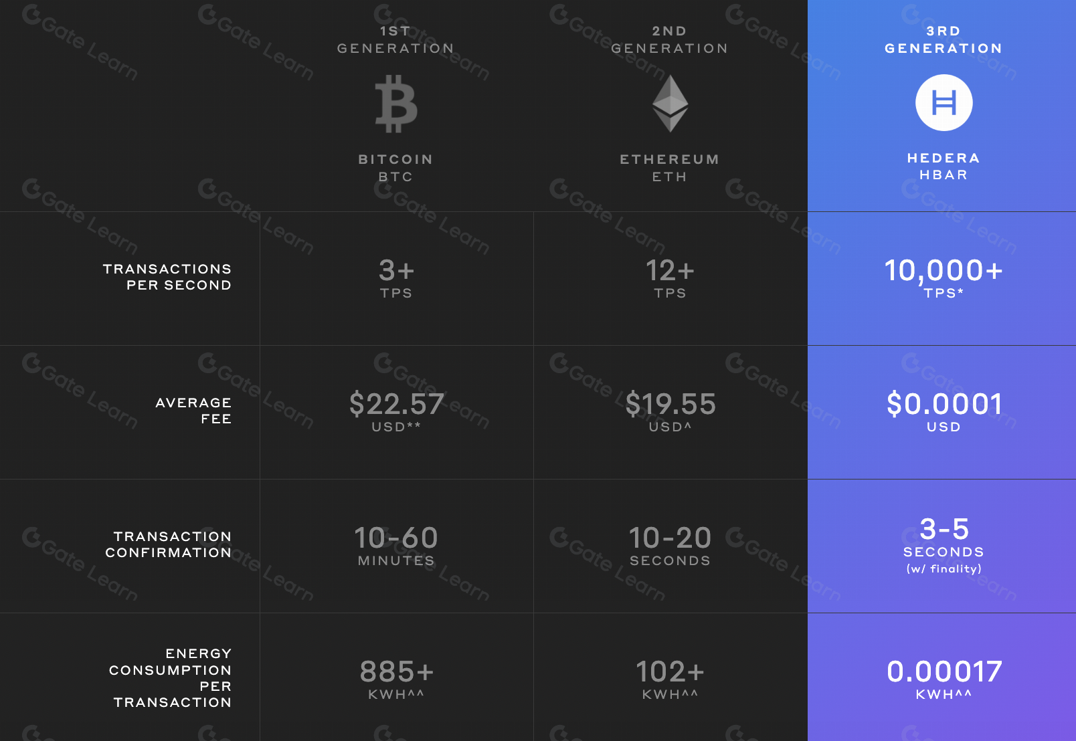Viewport: 1076px width, 741px height.
Task: Click the Transactions Per Second row label
Action: point(167,277)
